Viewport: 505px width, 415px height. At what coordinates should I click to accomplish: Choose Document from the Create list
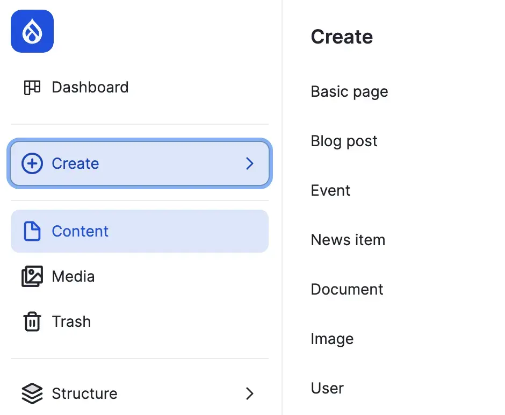tap(347, 289)
